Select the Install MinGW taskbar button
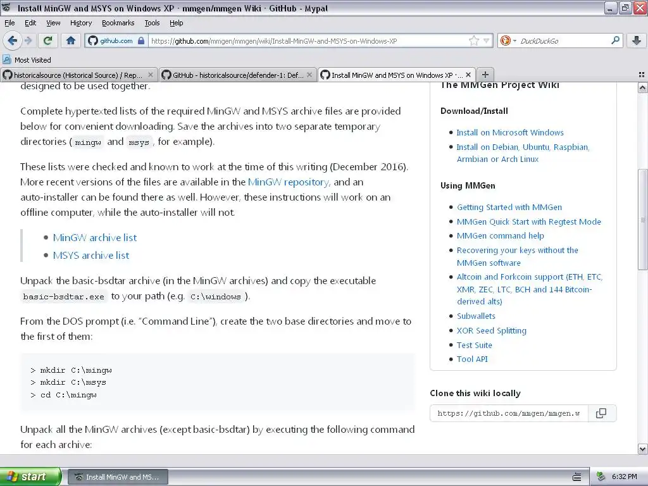 coord(117,477)
